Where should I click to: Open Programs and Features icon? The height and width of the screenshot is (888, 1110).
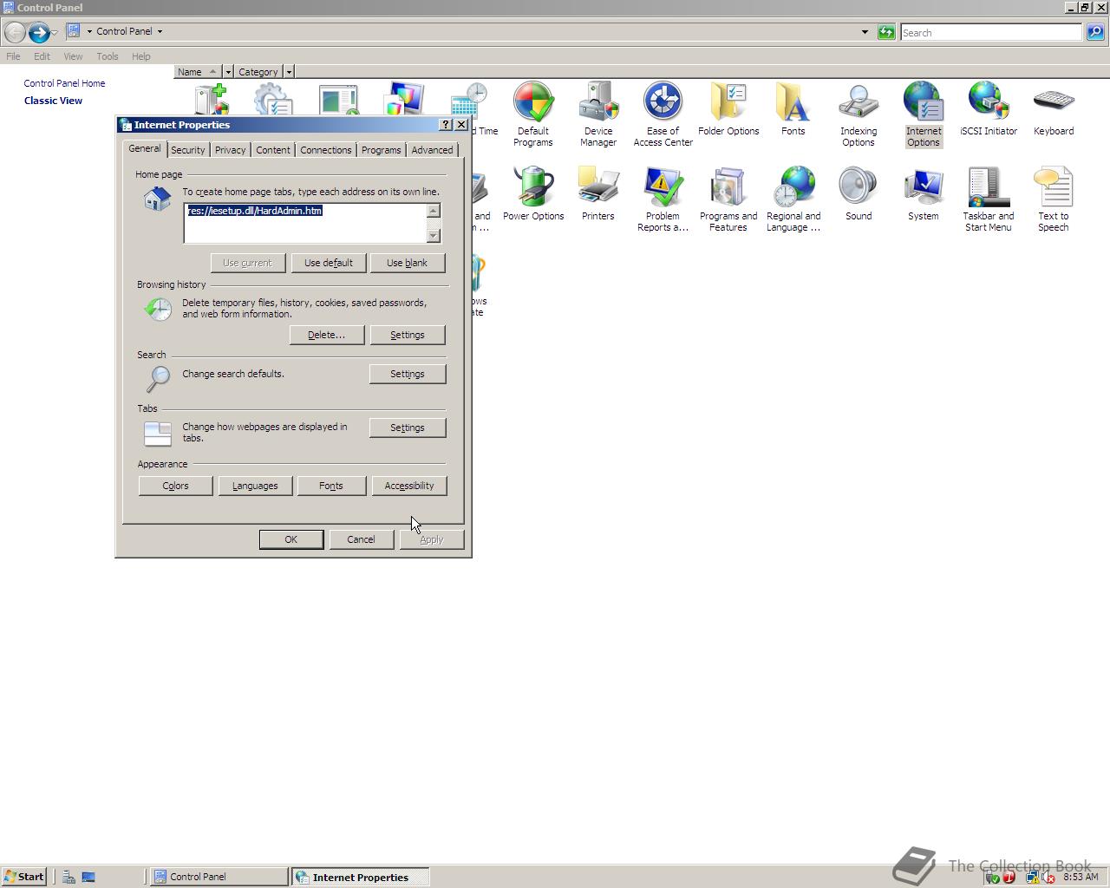click(728, 199)
